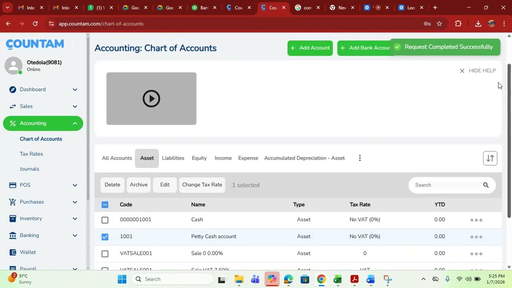Edit the selected account
Viewport: 512px width, 288px height.
coord(165,185)
